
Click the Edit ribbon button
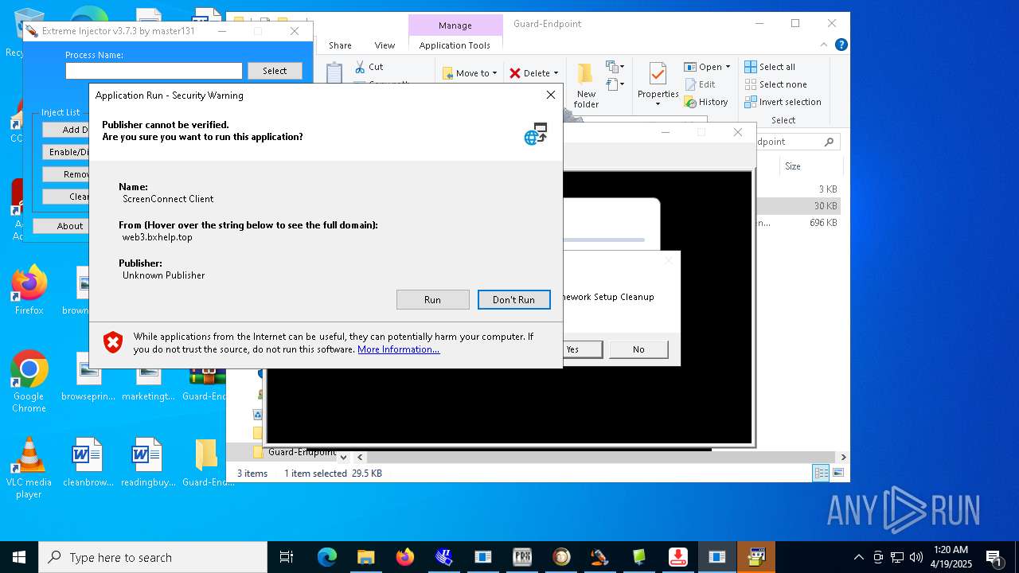pyautogui.click(x=699, y=84)
